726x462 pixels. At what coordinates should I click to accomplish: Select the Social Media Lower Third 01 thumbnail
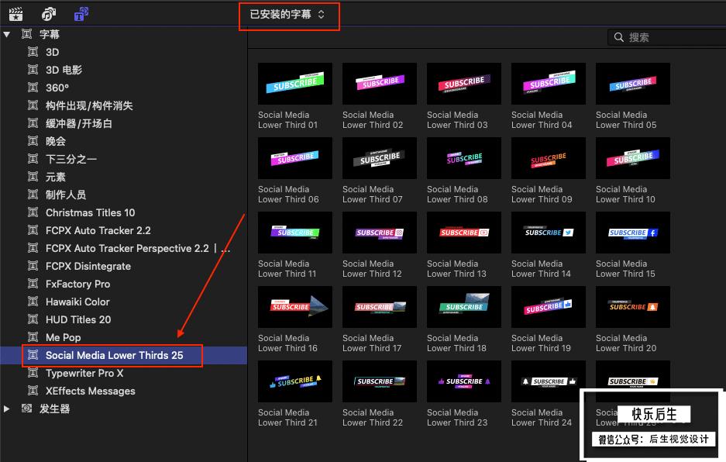pos(295,84)
